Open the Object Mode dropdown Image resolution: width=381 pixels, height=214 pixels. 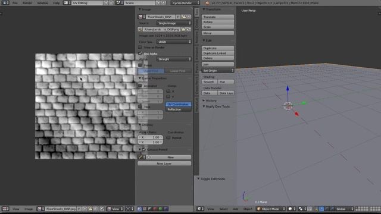[x=271, y=209]
